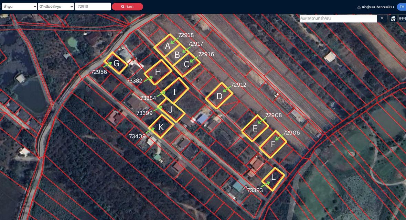Viewport: 406px width, 220px height.
Task: Clear the place search with the X
Action: coord(382,18)
